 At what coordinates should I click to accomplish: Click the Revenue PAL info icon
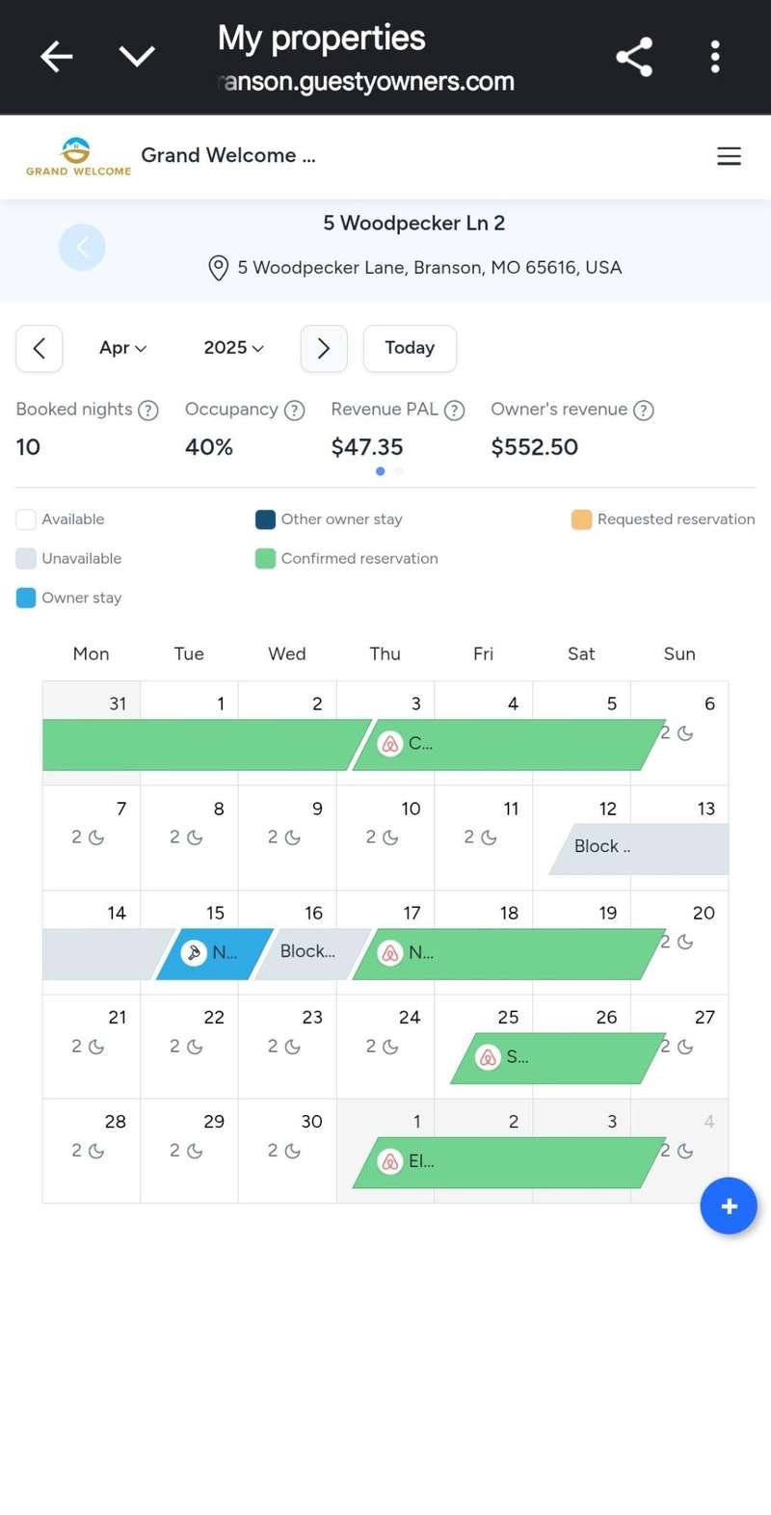click(455, 411)
